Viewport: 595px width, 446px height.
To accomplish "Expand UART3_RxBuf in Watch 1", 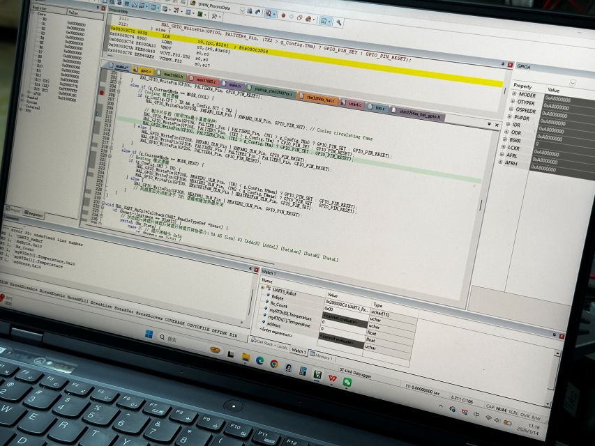I will [x=262, y=287].
